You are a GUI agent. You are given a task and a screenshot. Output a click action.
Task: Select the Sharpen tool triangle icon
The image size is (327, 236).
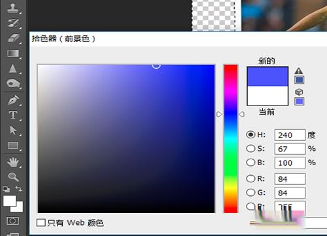[12, 68]
